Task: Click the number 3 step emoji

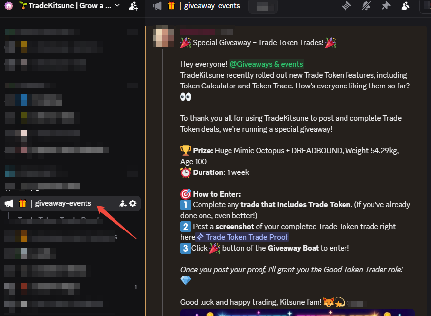Action: coord(186,248)
